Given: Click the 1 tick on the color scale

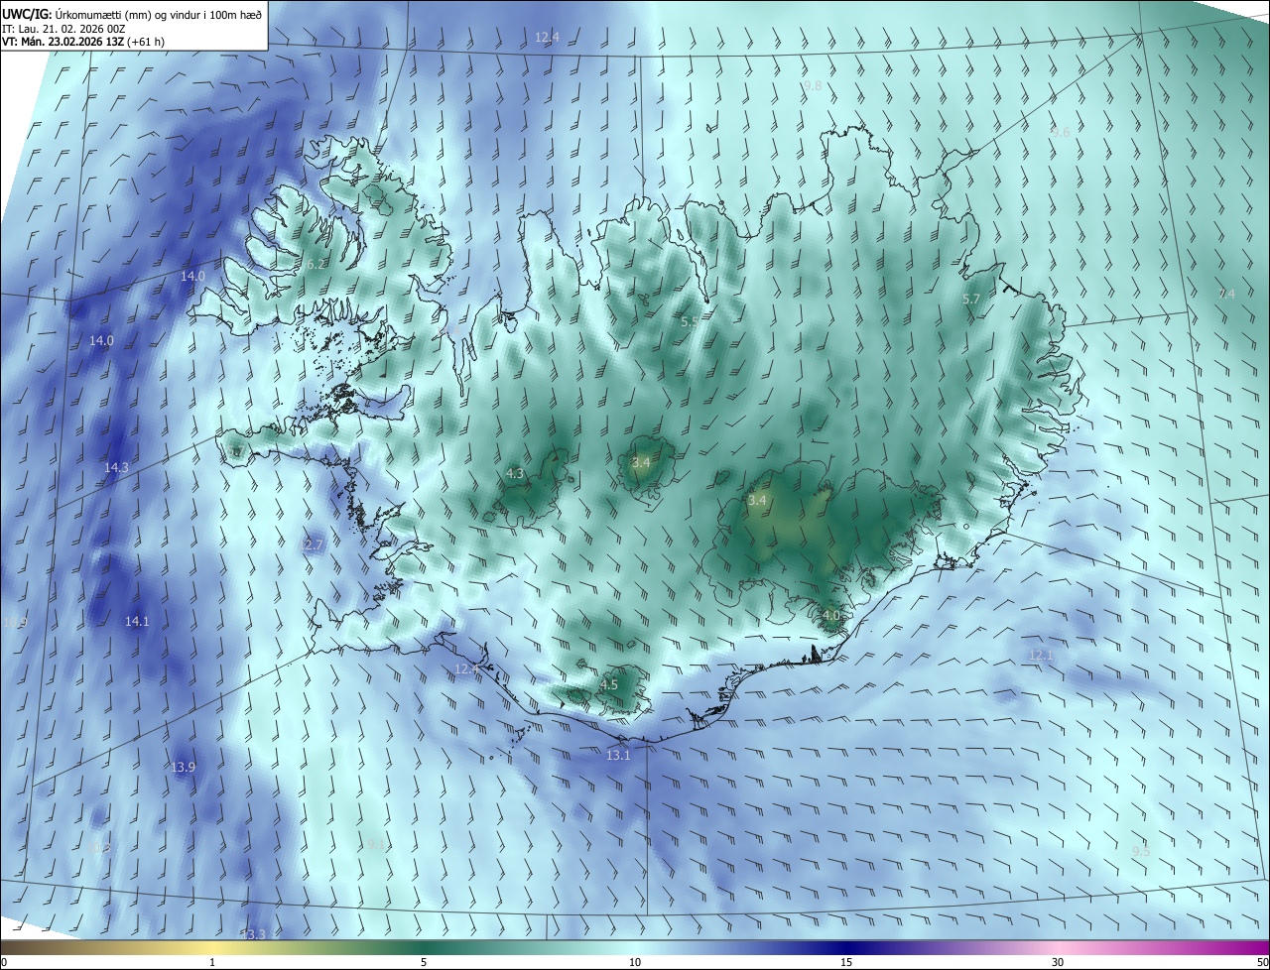Looking at the screenshot, I should [x=212, y=962].
